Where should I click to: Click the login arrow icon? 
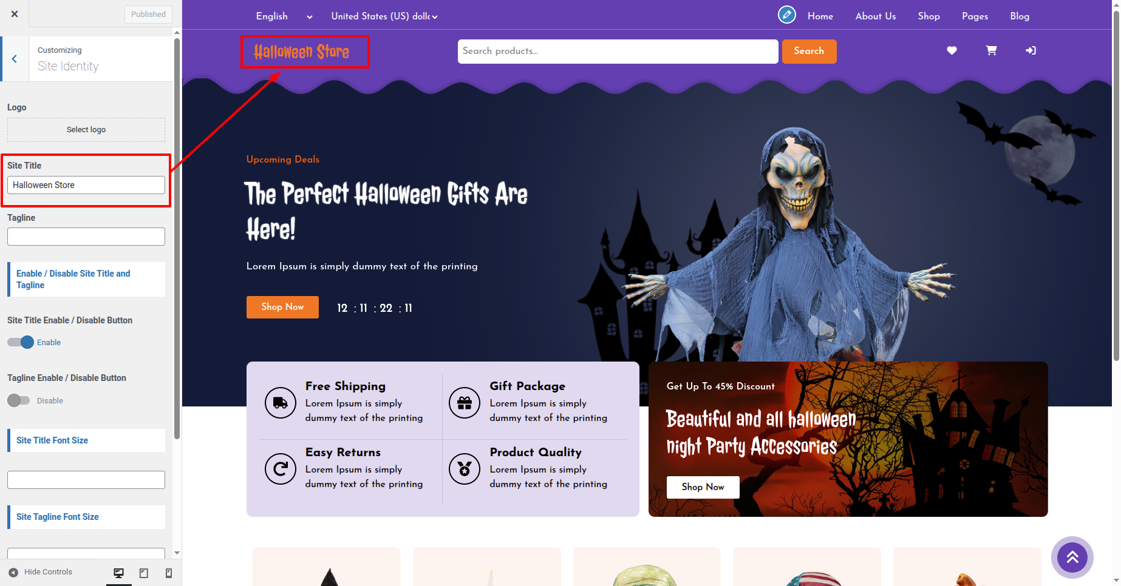pos(1031,50)
